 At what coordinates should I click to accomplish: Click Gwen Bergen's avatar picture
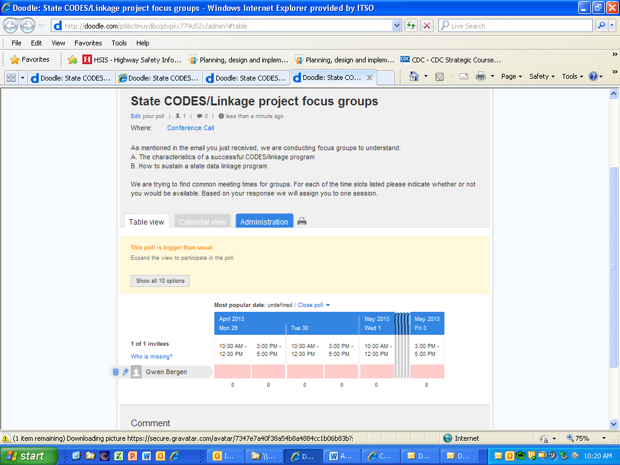click(x=136, y=372)
